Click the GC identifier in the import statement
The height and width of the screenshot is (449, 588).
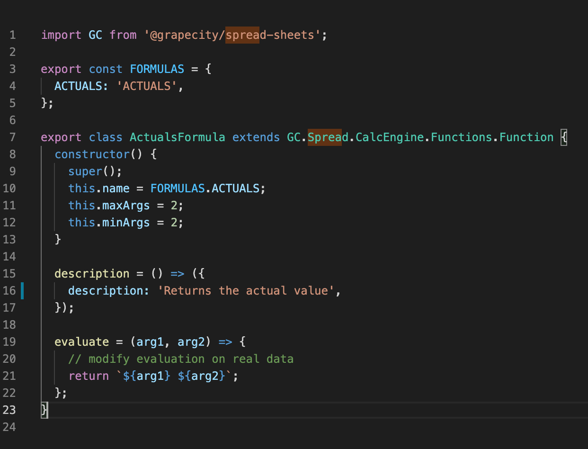pyautogui.click(x=95, y=35)
